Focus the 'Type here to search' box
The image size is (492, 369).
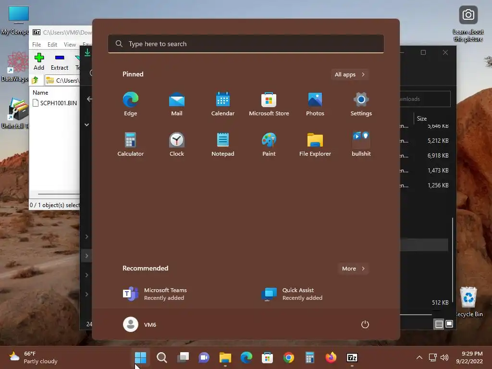[x=246, y=44]
